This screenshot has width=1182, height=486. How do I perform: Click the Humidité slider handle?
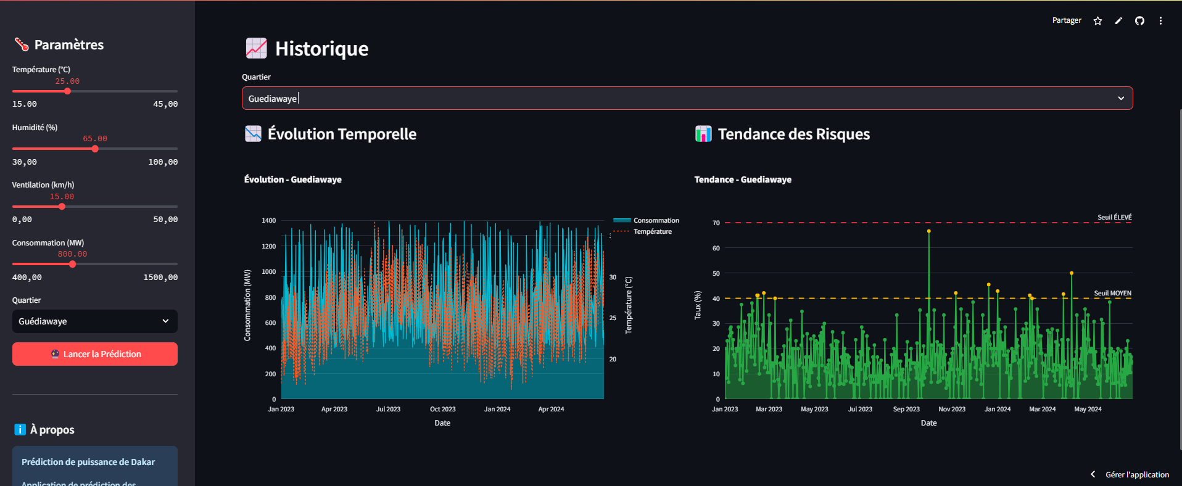coord(95,149)
